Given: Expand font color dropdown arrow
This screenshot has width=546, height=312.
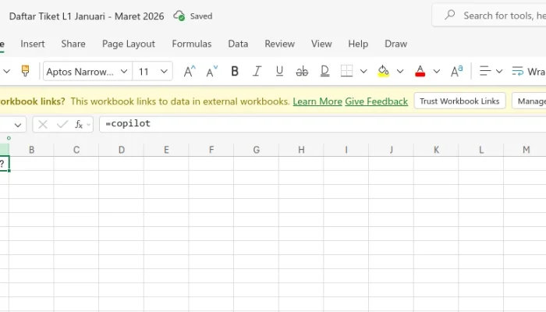Looking at the screenshot, I should pyautogui.click(x=436, y=72).
